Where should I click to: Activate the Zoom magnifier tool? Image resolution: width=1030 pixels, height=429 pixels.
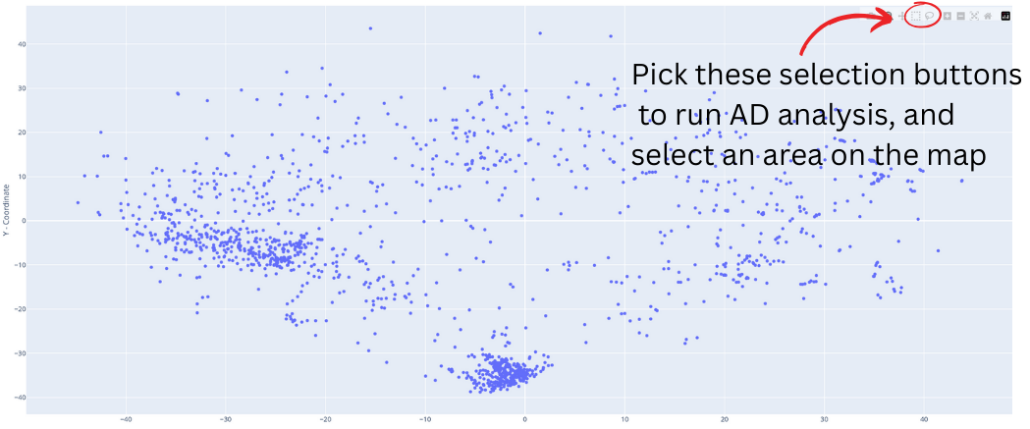[x=887, y=16]
